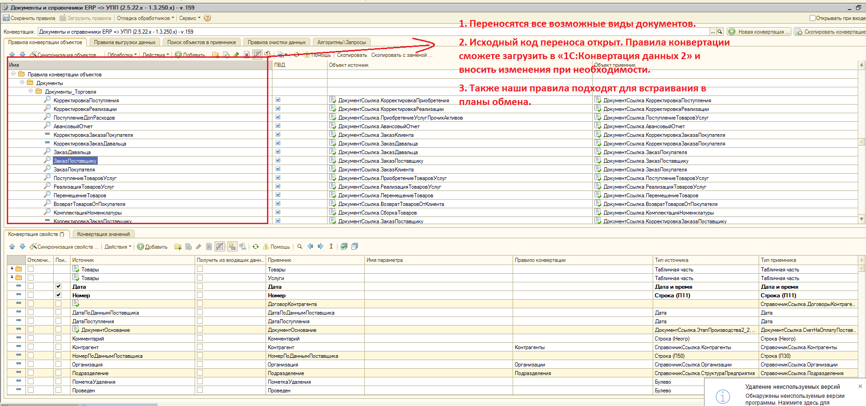The width and height of the screenshot is (866, 406).
Task: Tick the Отключить checkbox for Комментарий
Action: point(30,338)
